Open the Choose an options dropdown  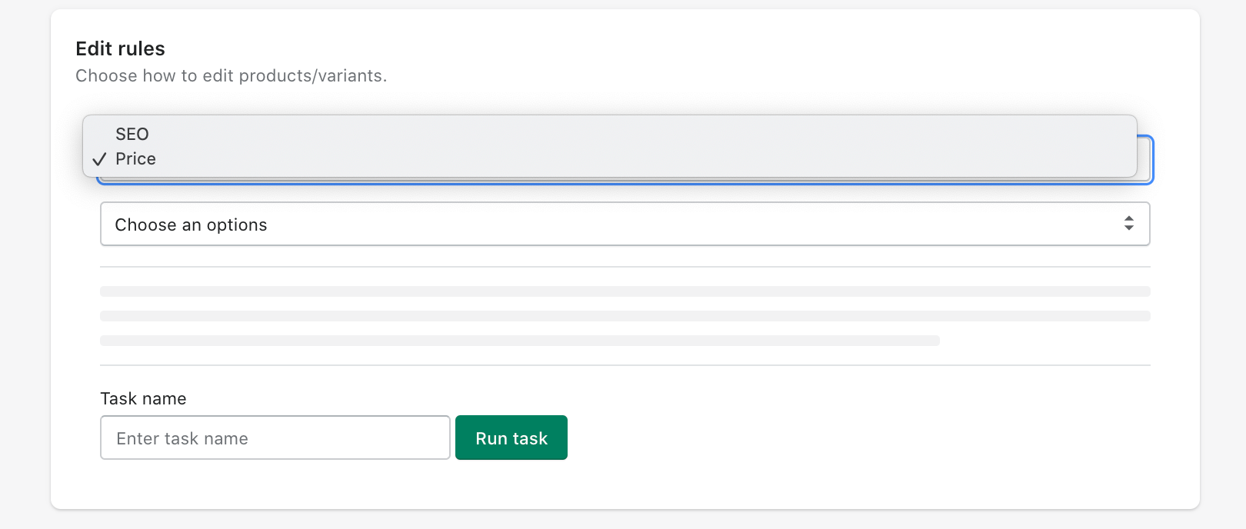tap(625, 224)
